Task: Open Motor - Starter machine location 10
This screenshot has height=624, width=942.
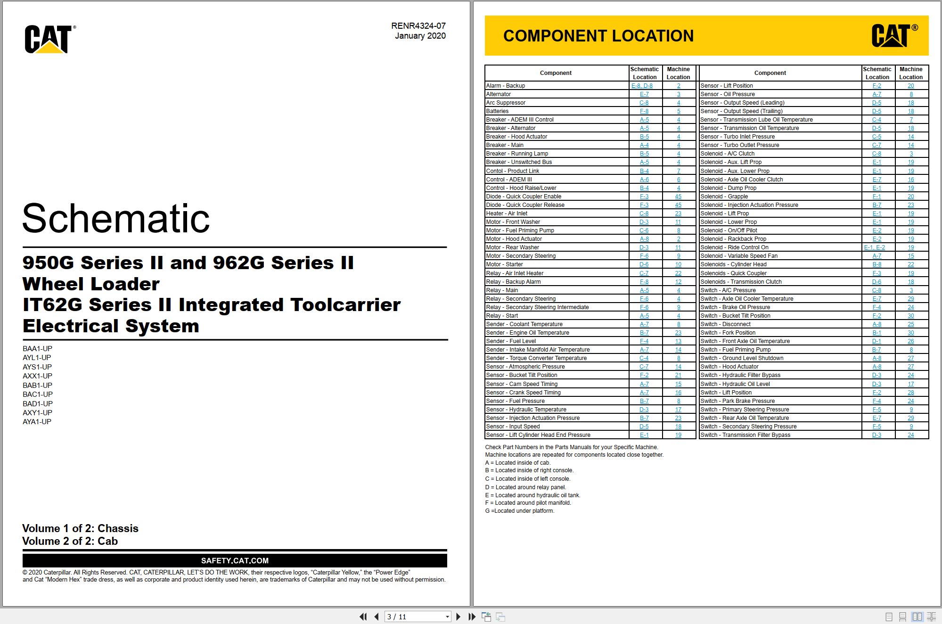Action: click(678, 264)
